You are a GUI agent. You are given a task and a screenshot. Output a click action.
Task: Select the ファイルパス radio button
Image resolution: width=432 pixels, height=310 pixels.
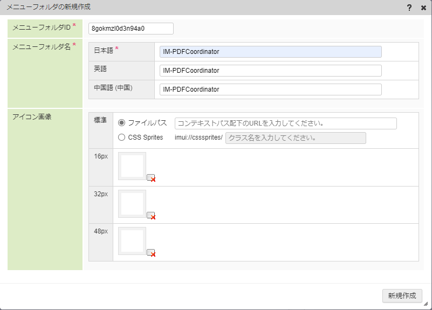click(x=122, y=123)
